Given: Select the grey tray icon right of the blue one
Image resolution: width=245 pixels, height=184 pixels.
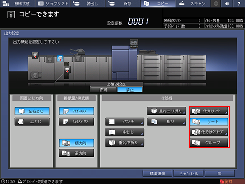Looking at the screenshot, I should point(78,58).
